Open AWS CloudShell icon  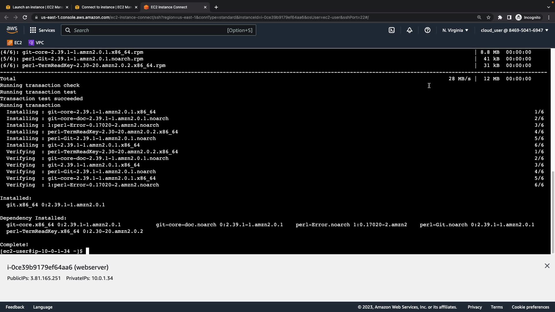[x=392, y=30]
